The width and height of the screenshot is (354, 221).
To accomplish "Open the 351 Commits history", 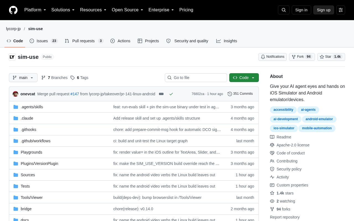I will 240,94.
